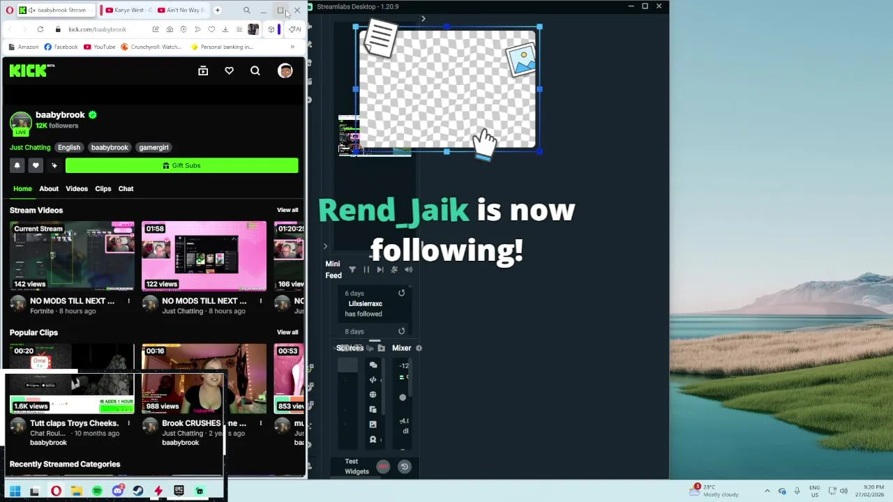This screenshot has height=502, width=893.
Task: Pause the Mini Feed alert queue
Action: 366,269
